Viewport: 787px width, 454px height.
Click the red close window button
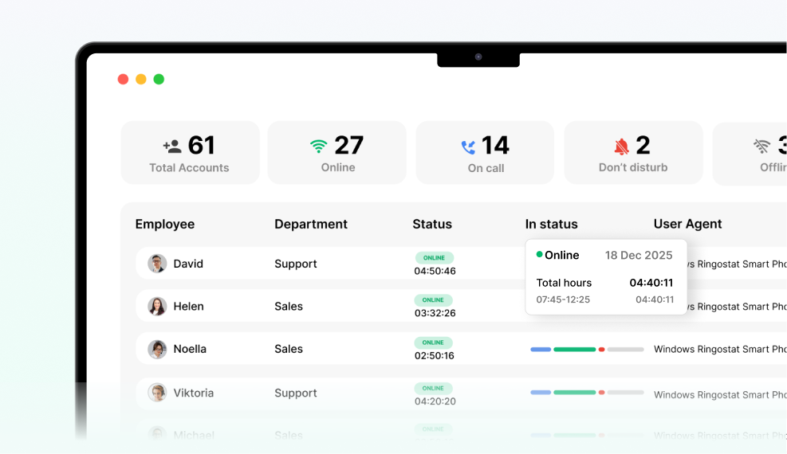[123, 79]
